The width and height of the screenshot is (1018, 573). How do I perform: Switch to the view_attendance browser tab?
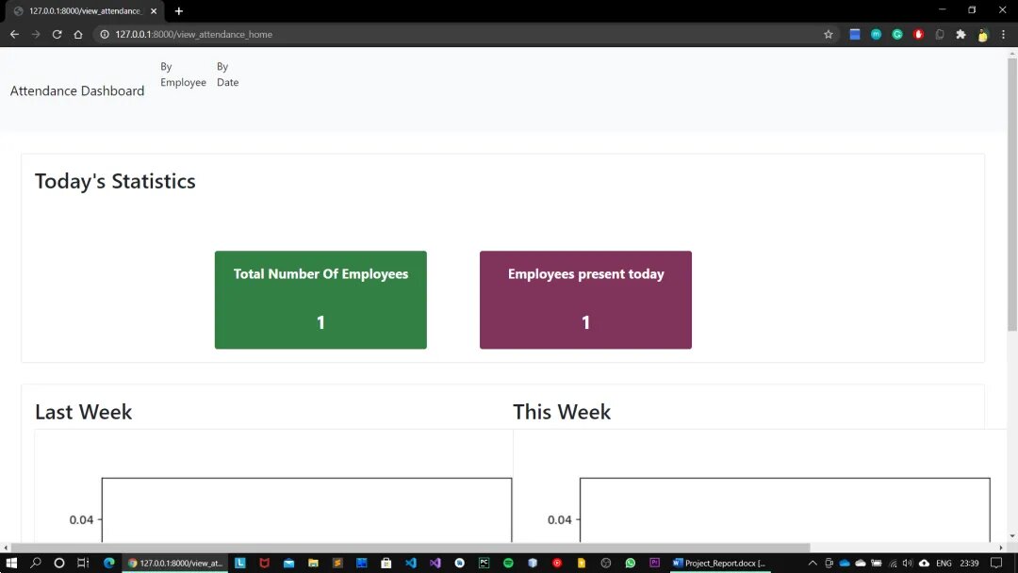pos(83,10)
